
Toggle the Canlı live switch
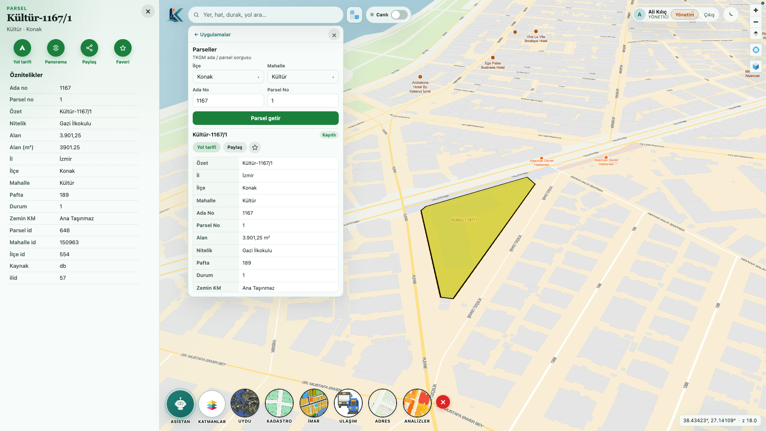(399, 15)
